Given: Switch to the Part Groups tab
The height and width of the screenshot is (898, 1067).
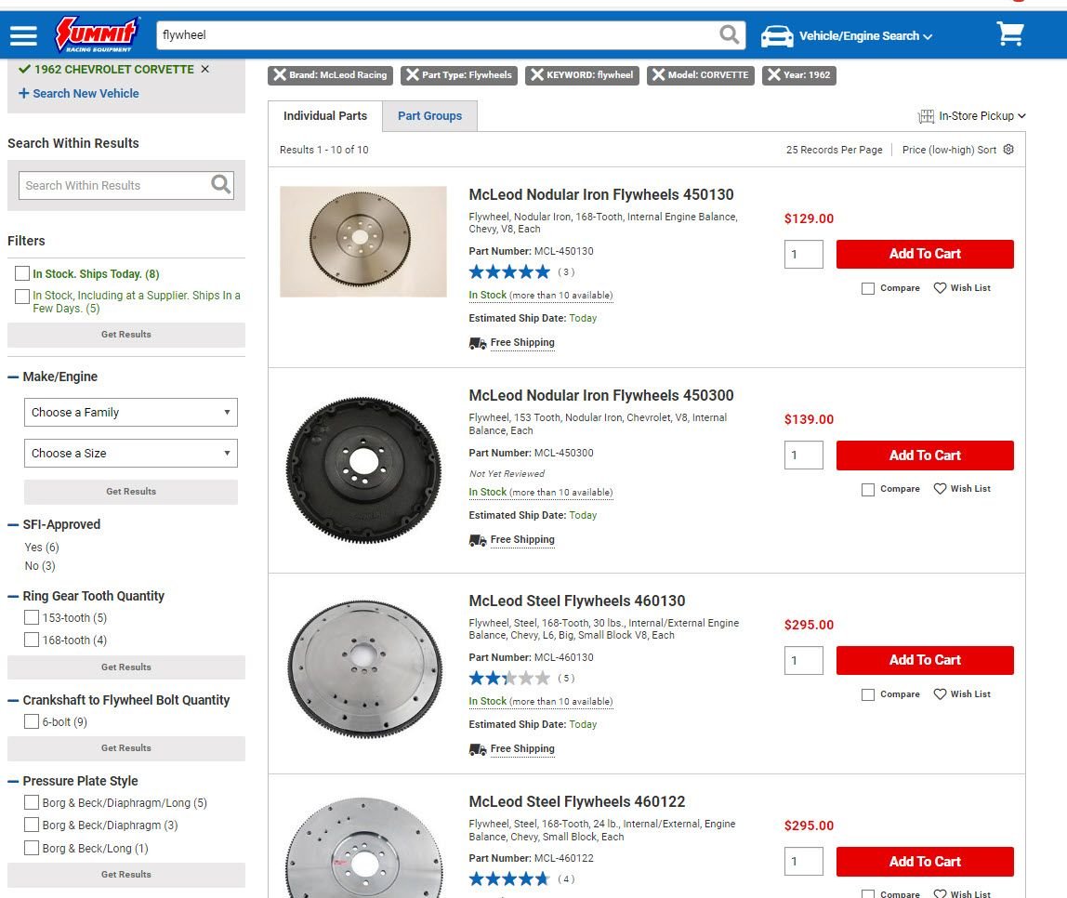Looking at the screenshot, I should [429, 116].
